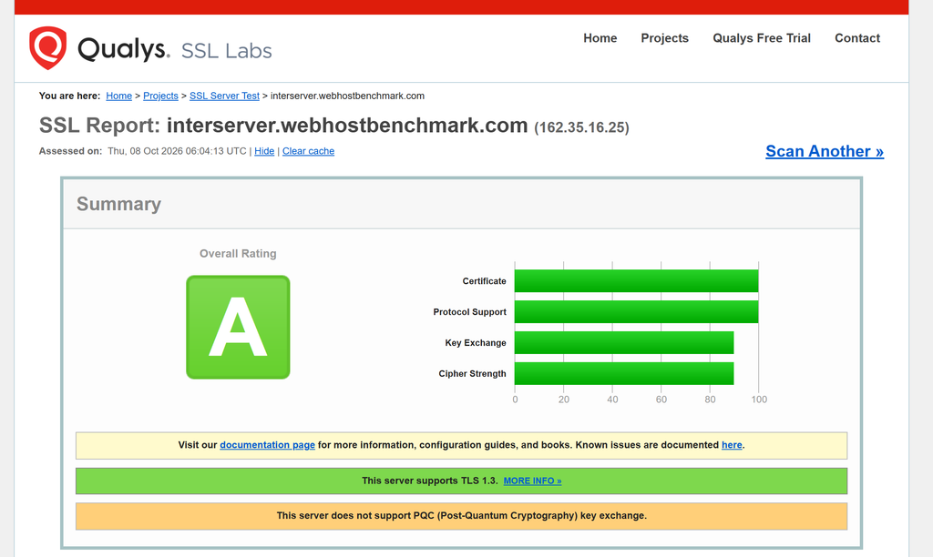The image size is (933, 557).
Task: Follow the Projects breadcrumb link
Action: point(160,96)
